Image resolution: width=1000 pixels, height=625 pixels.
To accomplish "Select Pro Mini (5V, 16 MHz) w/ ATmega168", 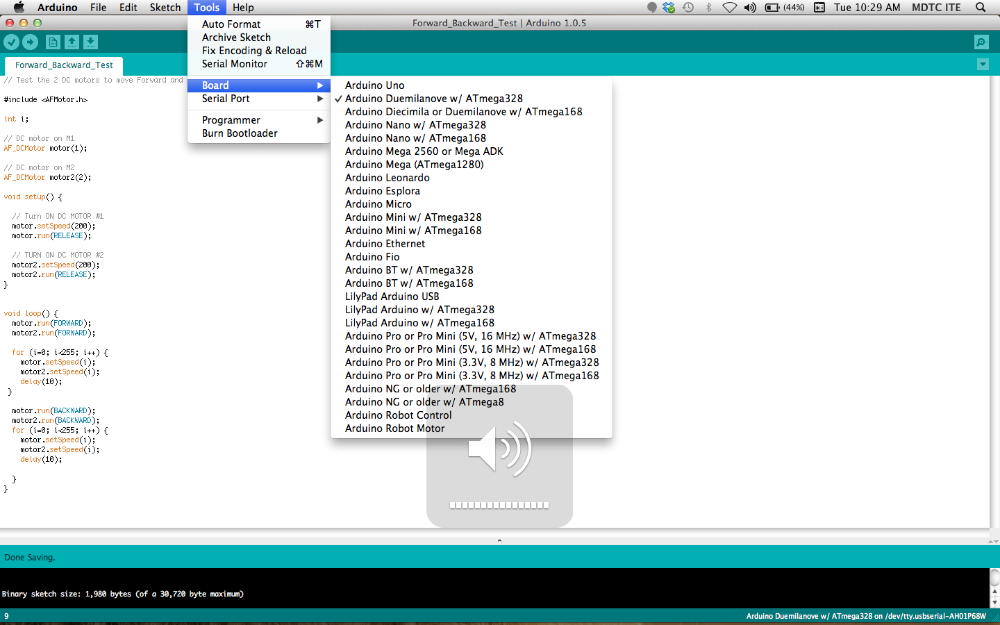I will click(x=472, y=349).
